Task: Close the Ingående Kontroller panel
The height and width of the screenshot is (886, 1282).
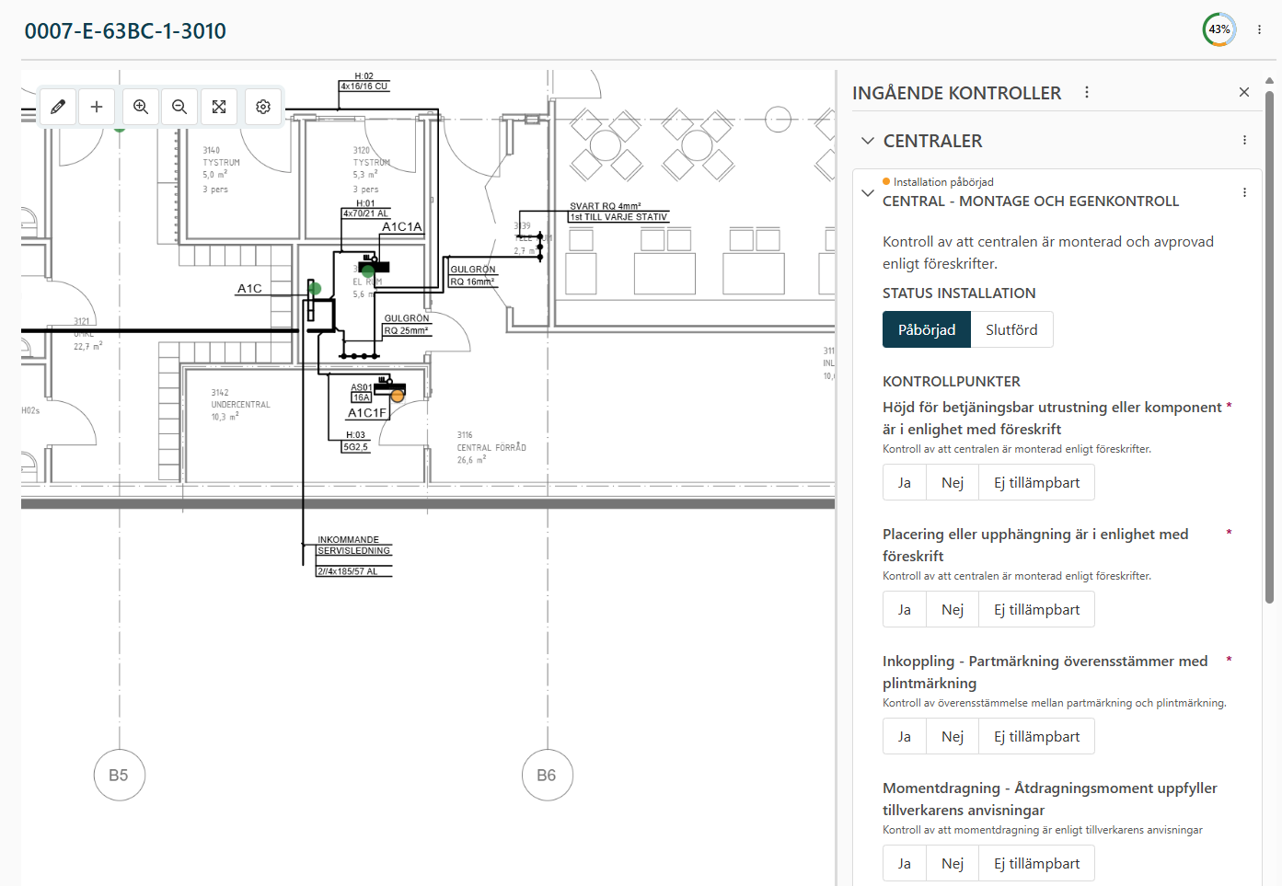Action: 1244,92
